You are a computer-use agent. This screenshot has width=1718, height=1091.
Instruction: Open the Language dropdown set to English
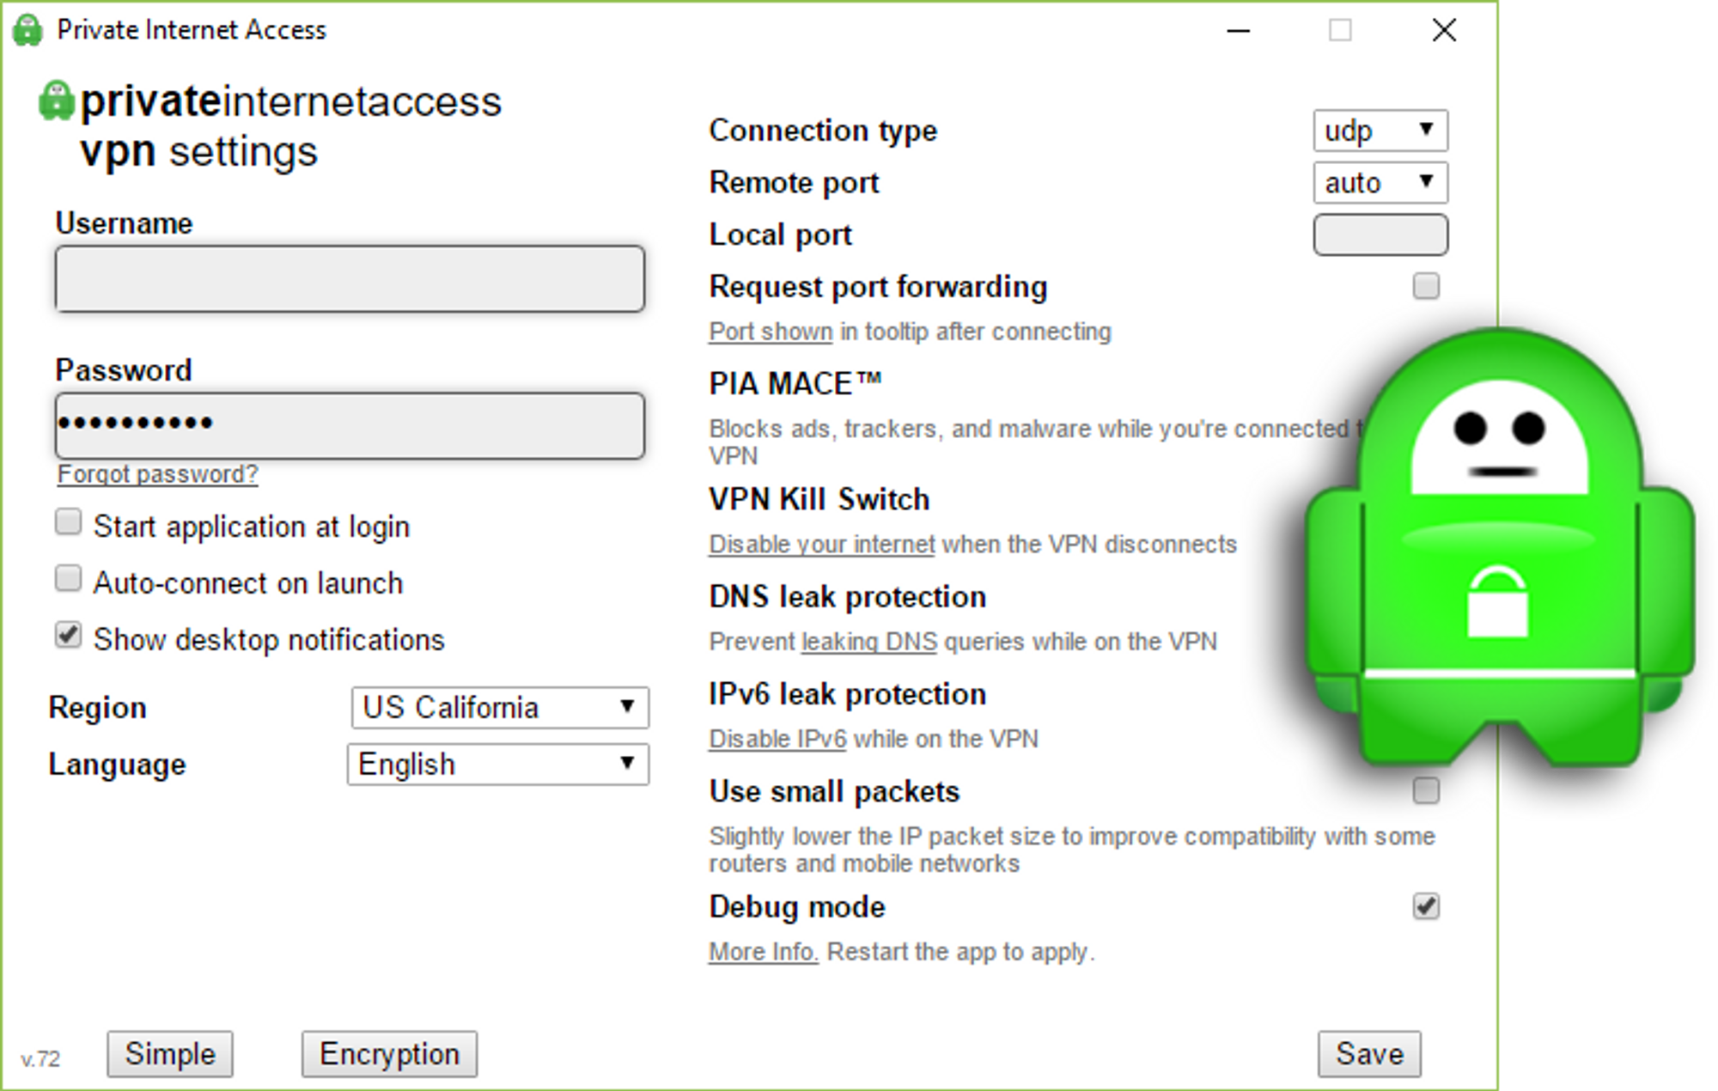498,764
